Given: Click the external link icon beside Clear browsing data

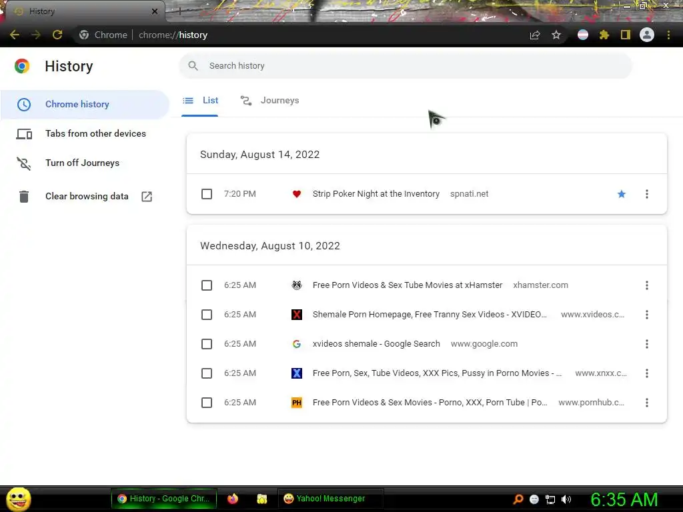Looking at the screenshot, I should pyautogui.click(x=147, y=197).
